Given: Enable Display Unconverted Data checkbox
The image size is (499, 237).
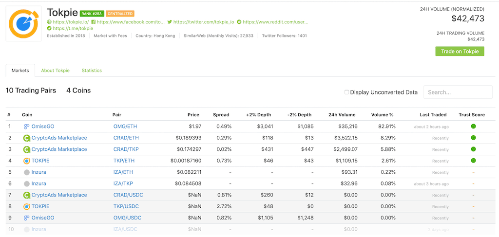Looking at the screenshot, I should 346,92.
